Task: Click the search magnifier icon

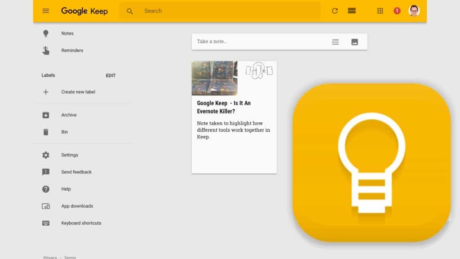Action: pos(130,11)
